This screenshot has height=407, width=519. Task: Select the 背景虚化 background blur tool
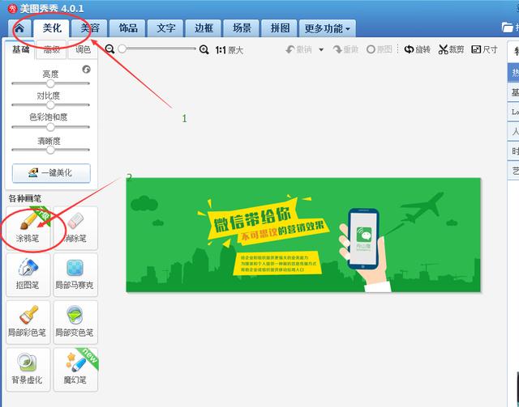click(28, 370)
